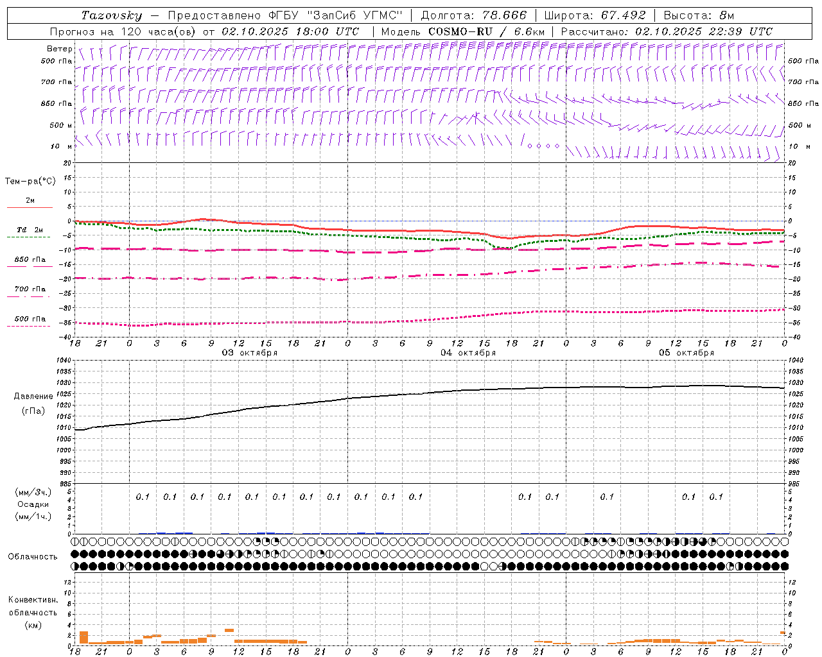Select the text Долгота: 78.666

click(x=474, y=15)
